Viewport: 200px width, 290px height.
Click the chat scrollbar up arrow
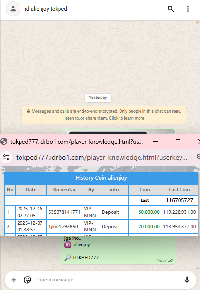click(x=198, y=22)
